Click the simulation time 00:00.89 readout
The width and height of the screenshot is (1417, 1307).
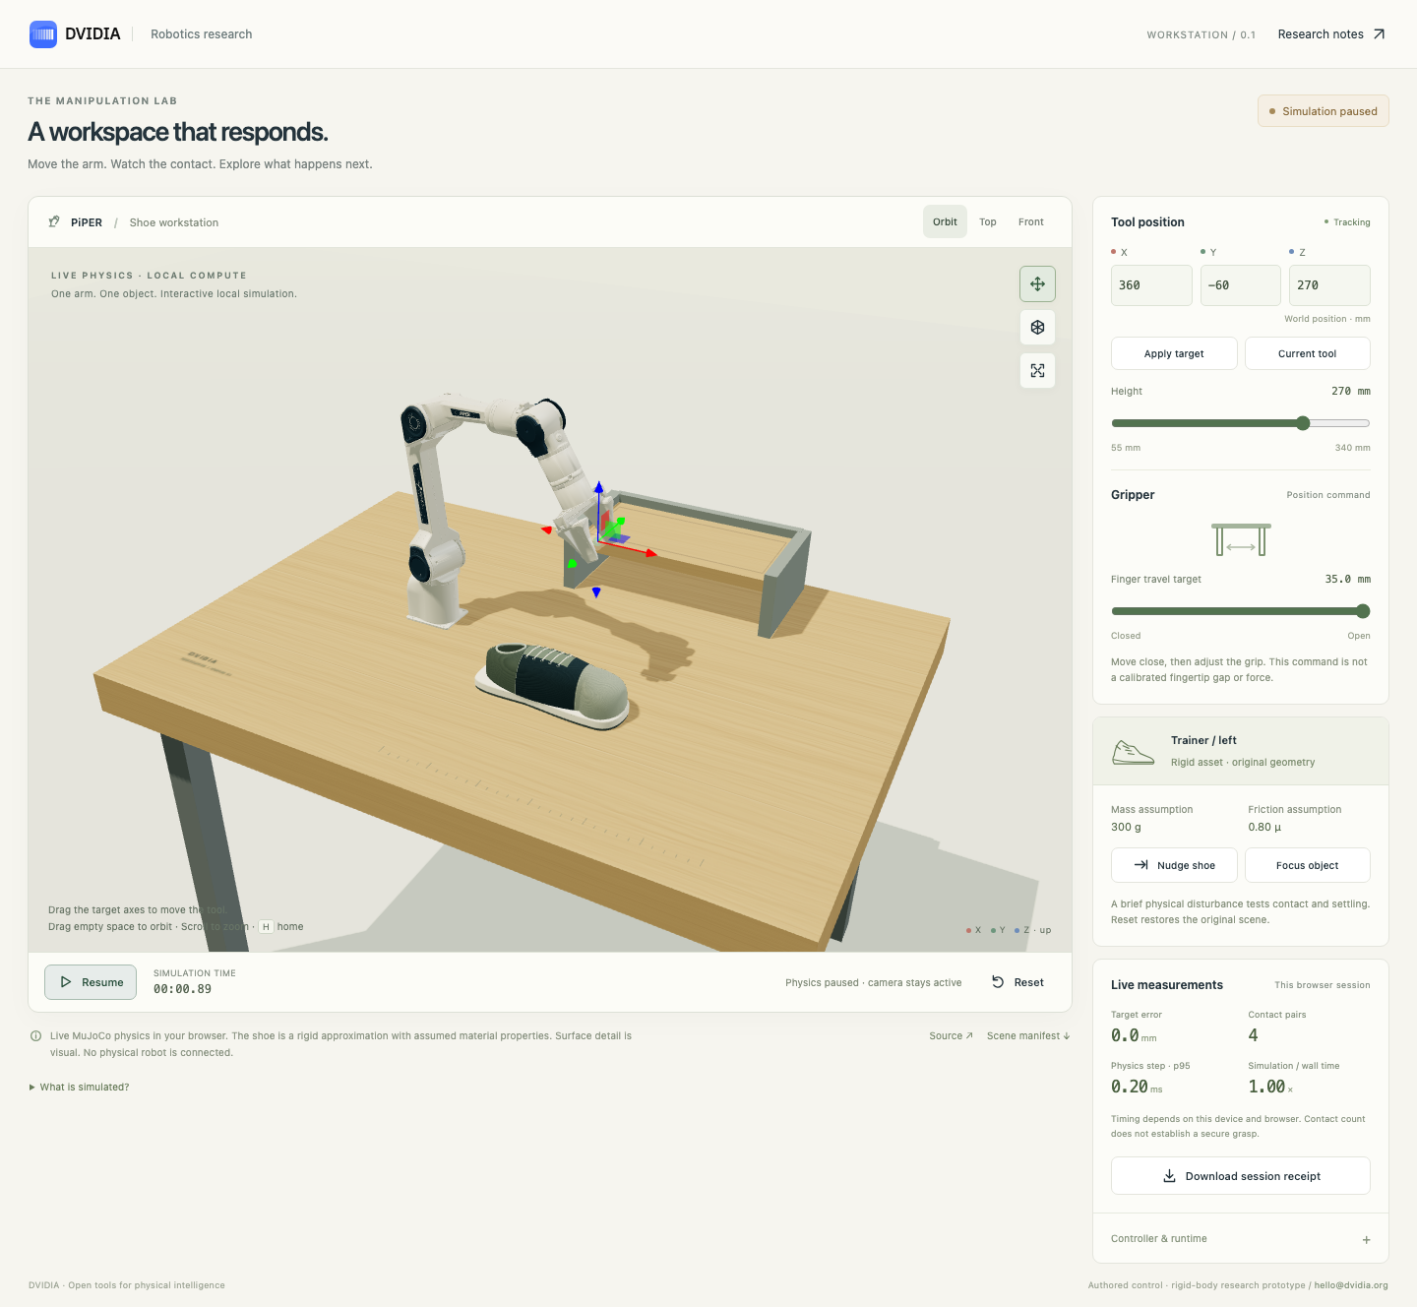[182, 989]
